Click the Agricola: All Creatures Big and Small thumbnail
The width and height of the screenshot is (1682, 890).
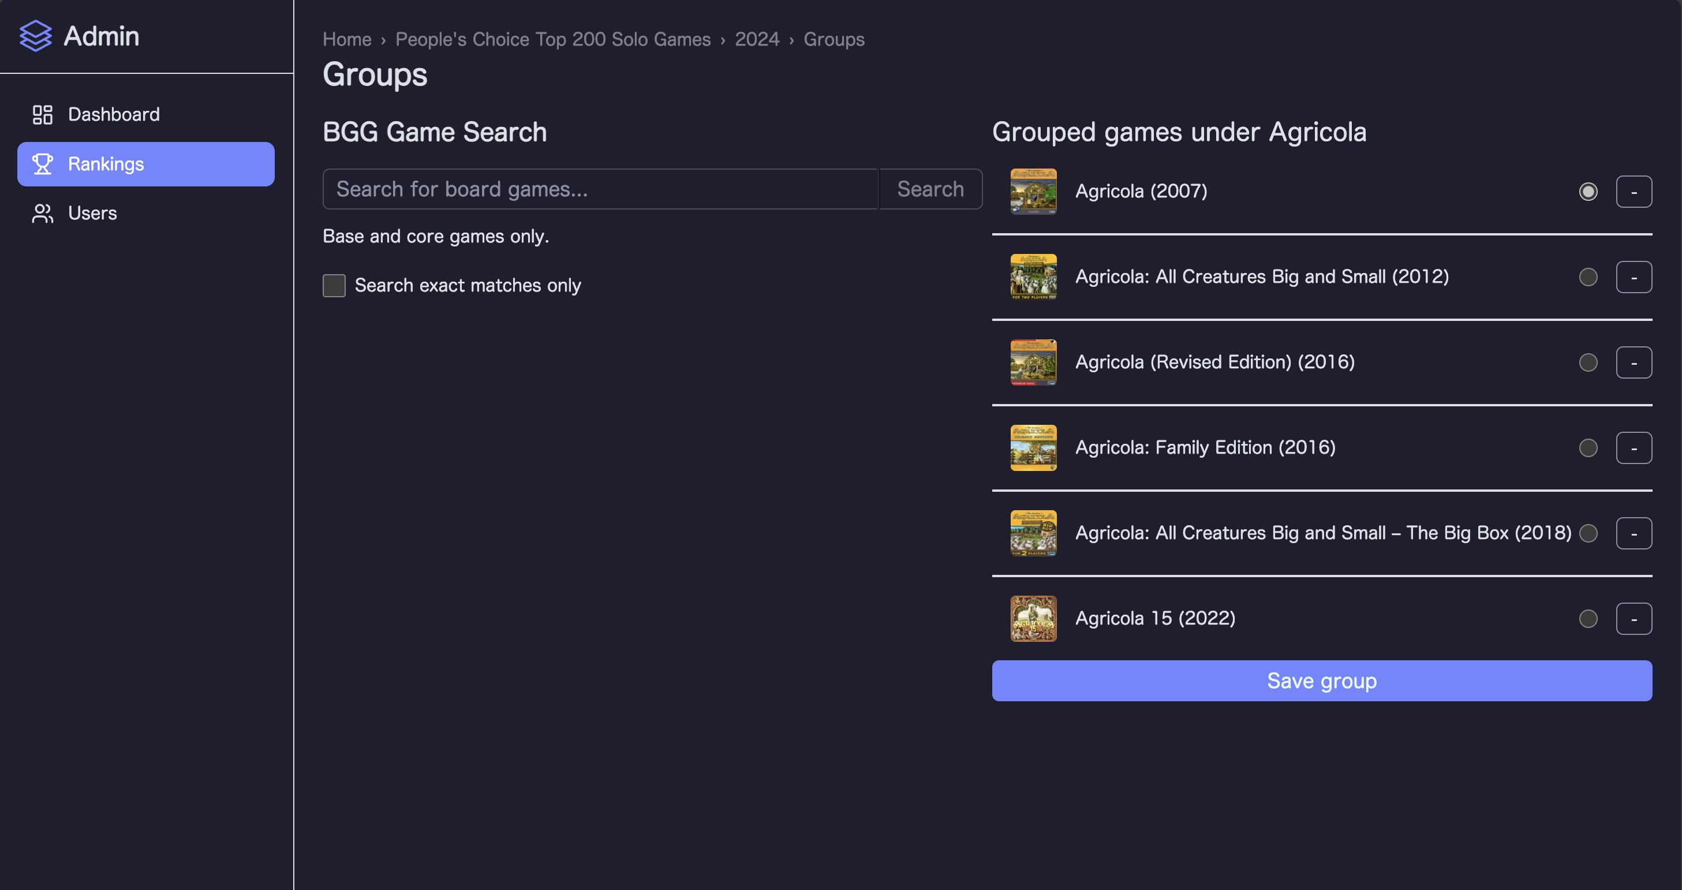[x=1034, y=277]
